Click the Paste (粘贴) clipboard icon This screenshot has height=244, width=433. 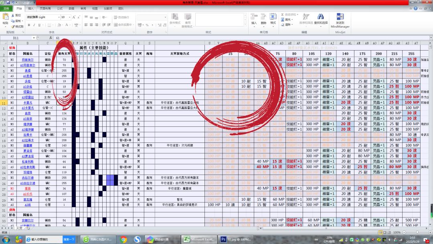pos(5,17)
